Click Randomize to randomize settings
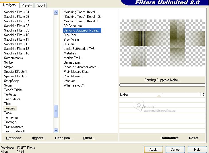The image size is (209, 153). (170, 138)
